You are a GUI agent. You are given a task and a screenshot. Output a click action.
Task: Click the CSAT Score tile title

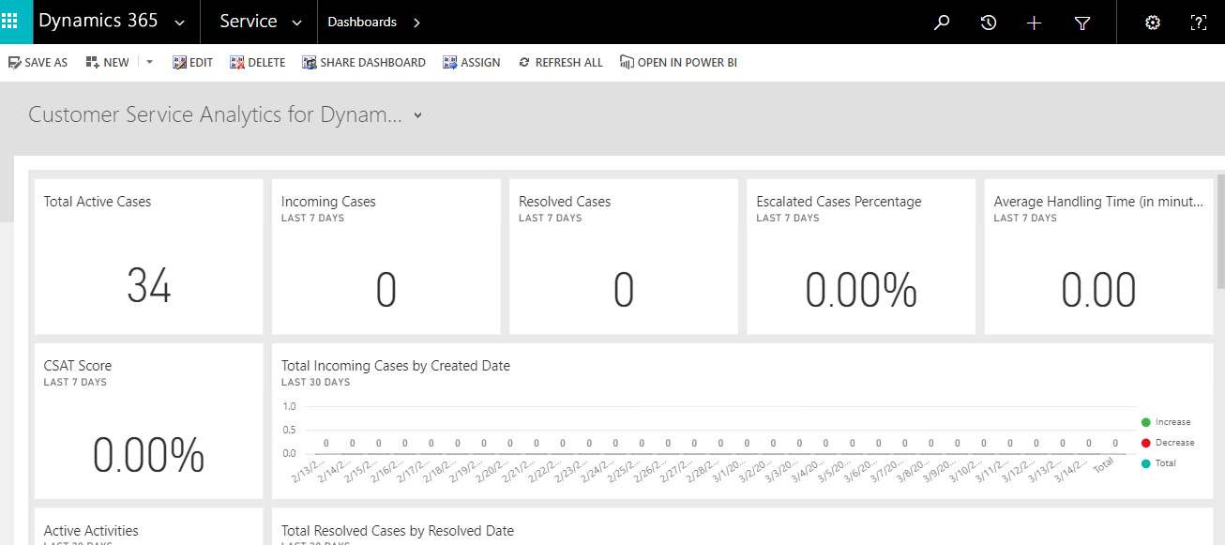coord(78,366)
